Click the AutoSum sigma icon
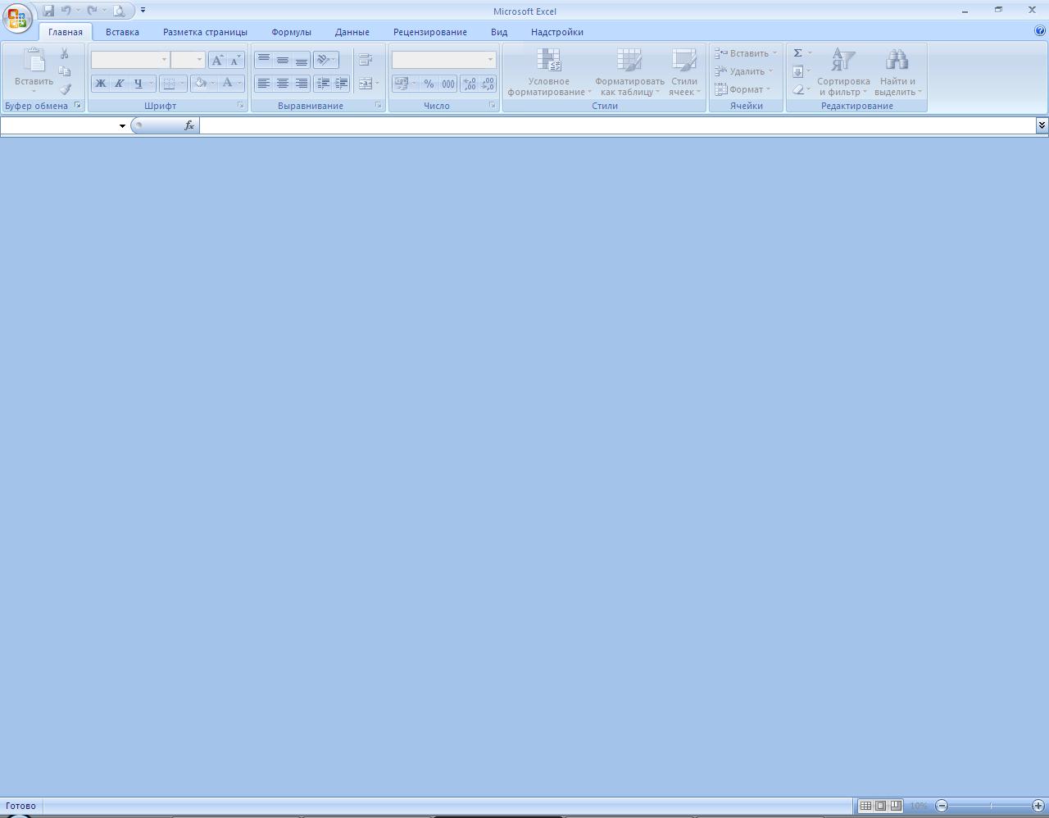The height and width of the screenshot is (818, 1049). [x=797, y=53]
